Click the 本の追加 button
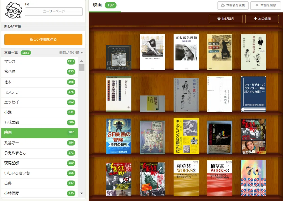 pos(262,19)
